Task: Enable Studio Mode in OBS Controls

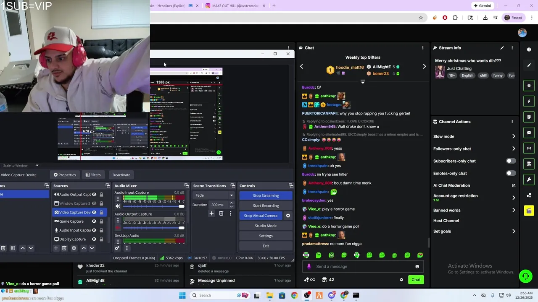Action: 266,226
